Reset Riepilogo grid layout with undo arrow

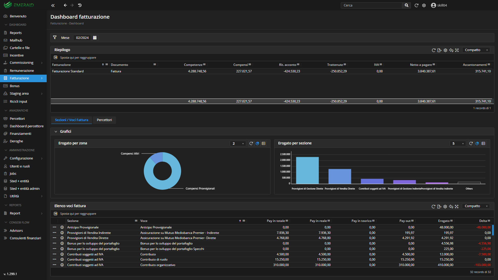coord(451,50)
